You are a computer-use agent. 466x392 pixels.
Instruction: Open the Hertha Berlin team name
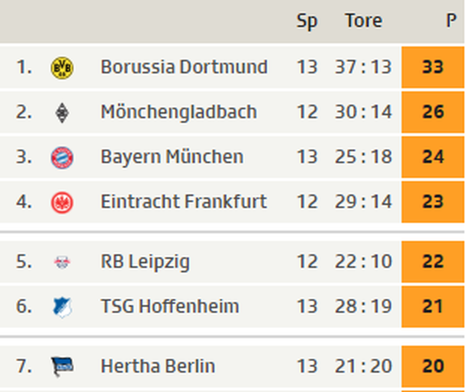pyautogui.click(x=158, y=366)
